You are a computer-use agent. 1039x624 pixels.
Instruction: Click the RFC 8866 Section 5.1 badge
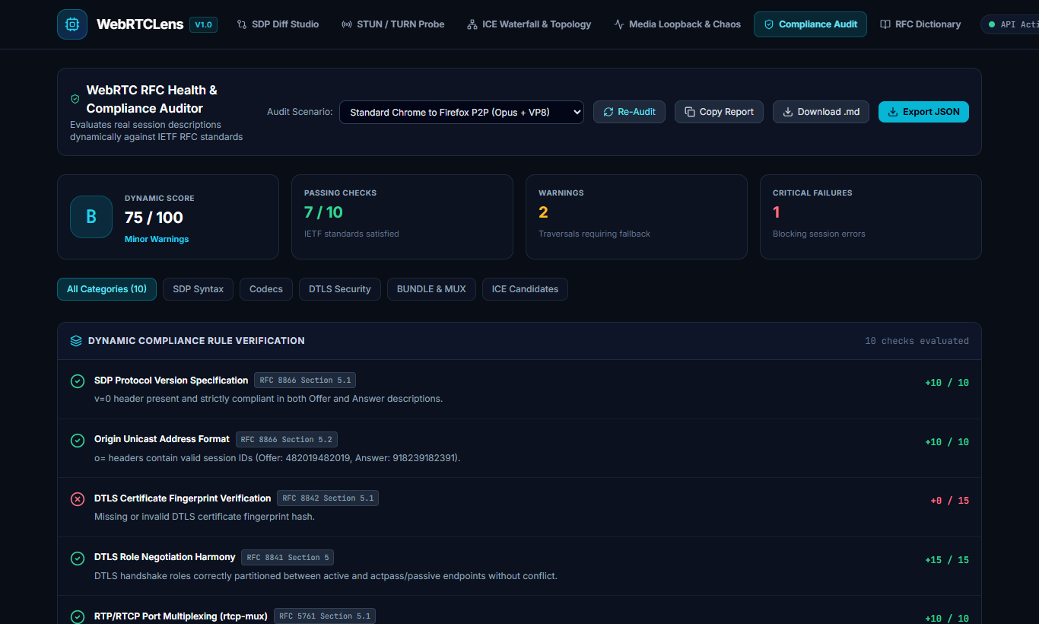point(305,380)
